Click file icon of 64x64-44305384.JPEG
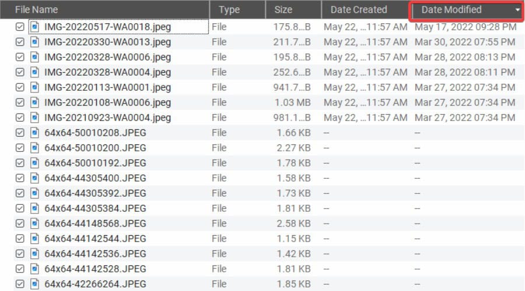Viewport: 525px width, 291px height. (x=34, y=208)
